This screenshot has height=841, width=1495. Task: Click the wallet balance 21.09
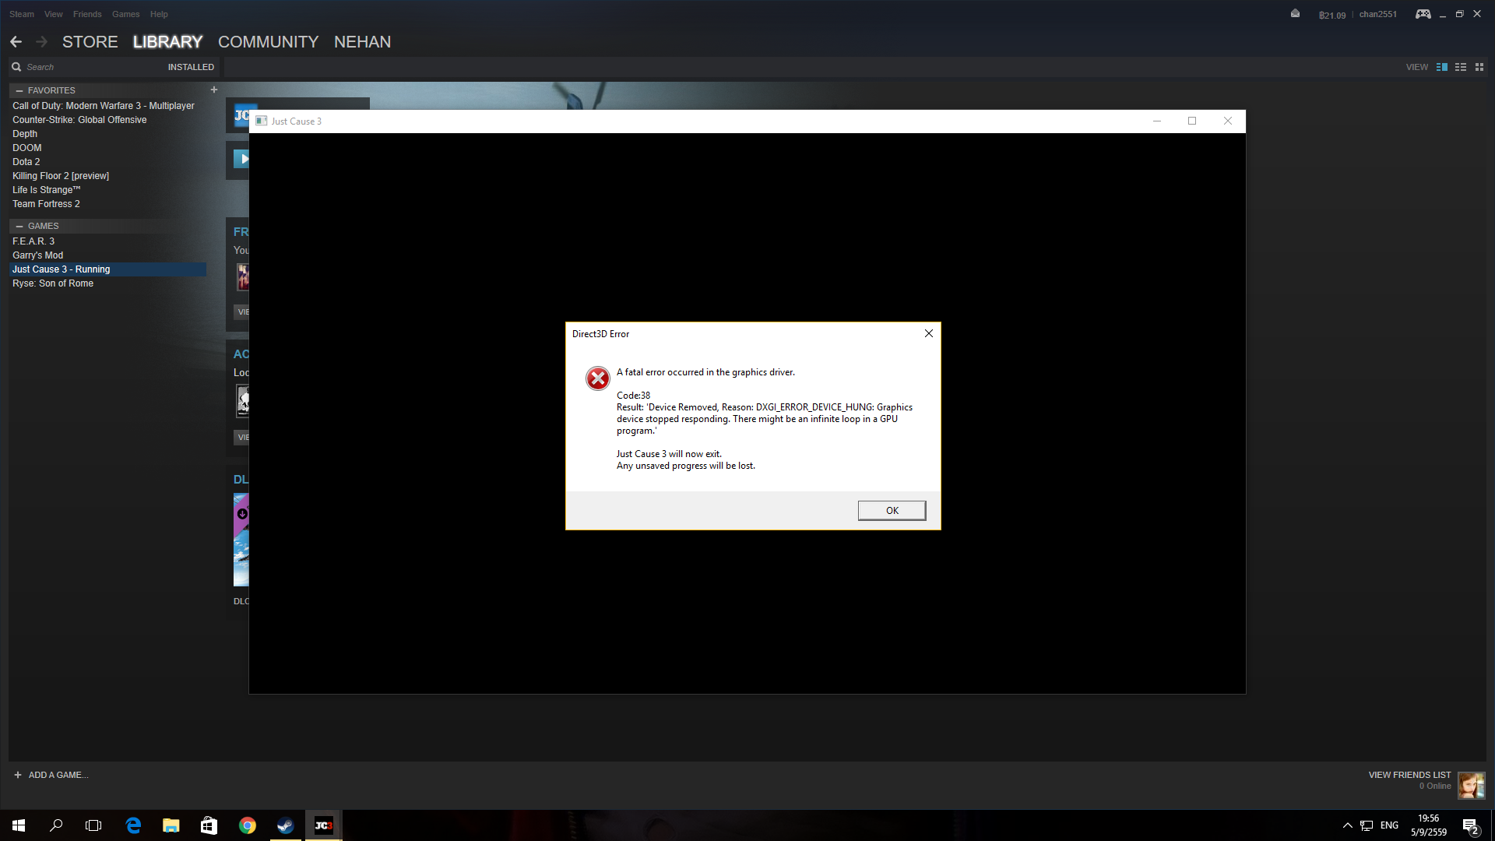click(x=1332, y=15)
